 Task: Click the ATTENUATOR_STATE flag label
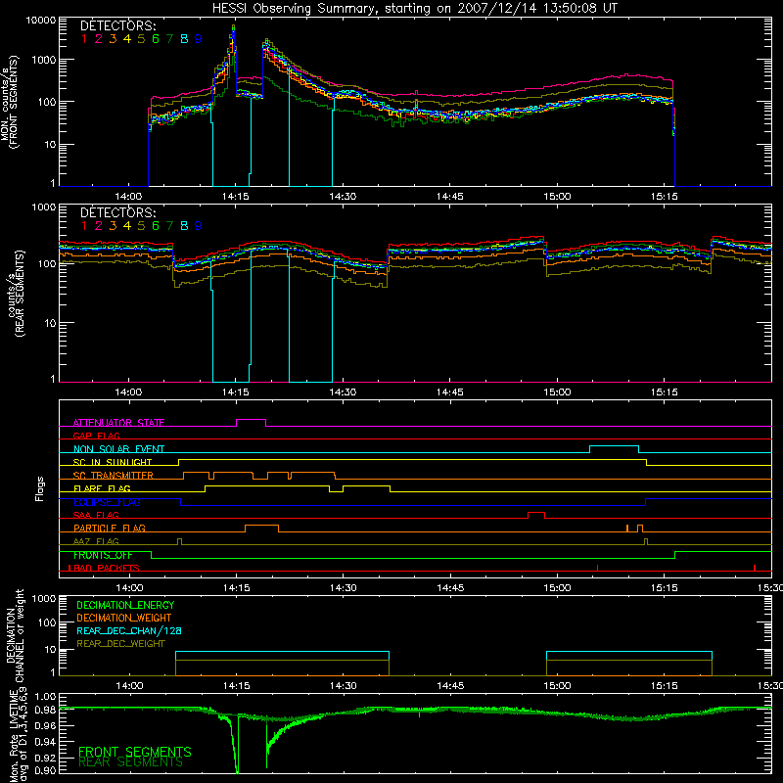(x=118, y=423)
